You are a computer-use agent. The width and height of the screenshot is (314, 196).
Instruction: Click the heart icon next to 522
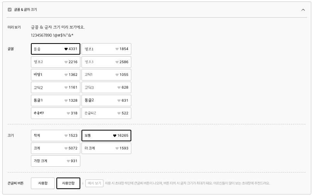click(119, 113)
